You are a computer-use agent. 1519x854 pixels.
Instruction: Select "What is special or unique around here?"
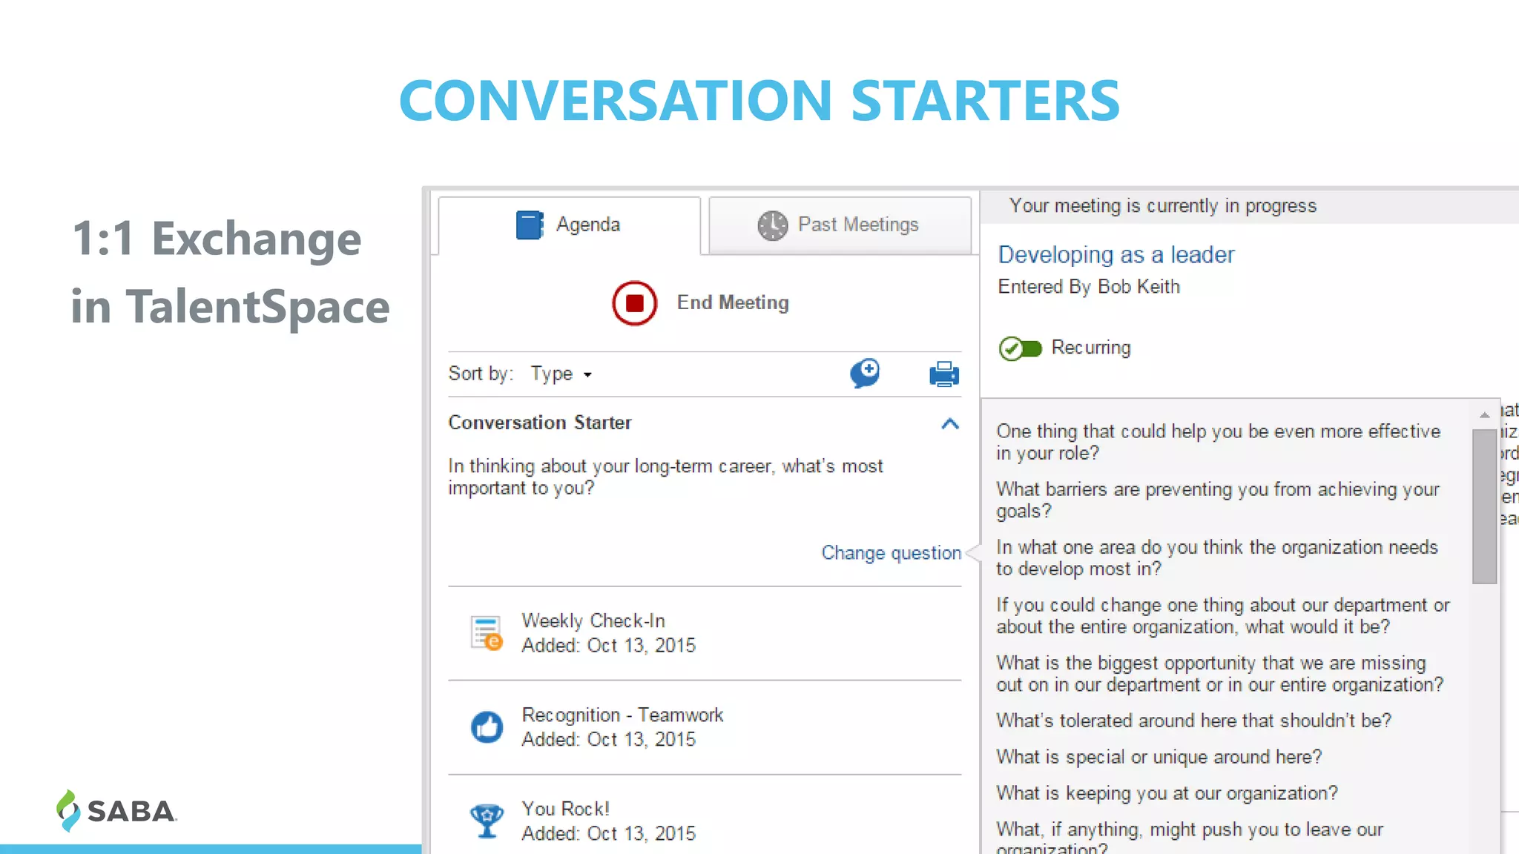(x=1159, y=757)
